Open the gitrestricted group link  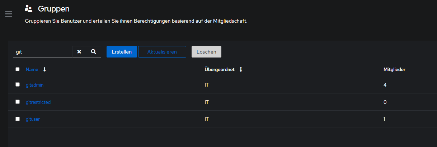click(38, 102)
